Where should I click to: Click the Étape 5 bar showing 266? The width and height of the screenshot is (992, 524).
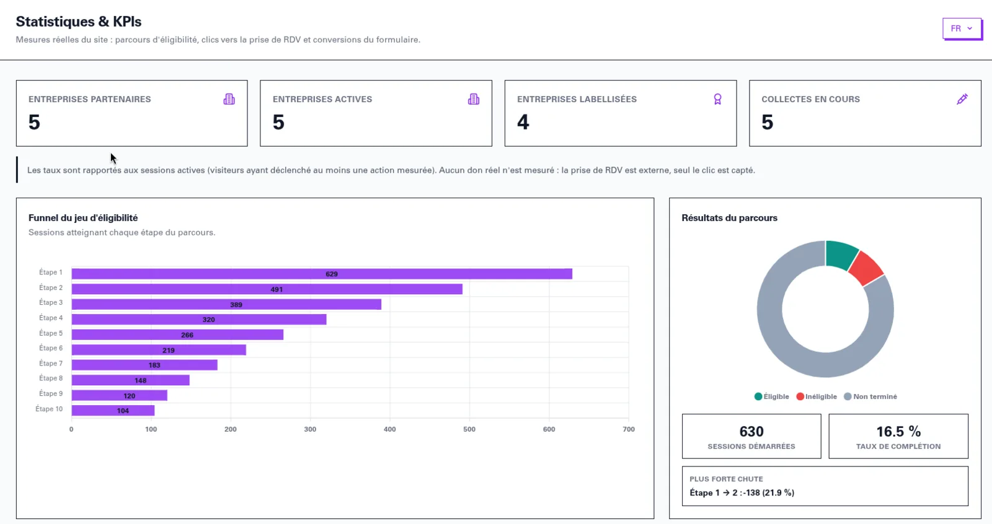177,334
